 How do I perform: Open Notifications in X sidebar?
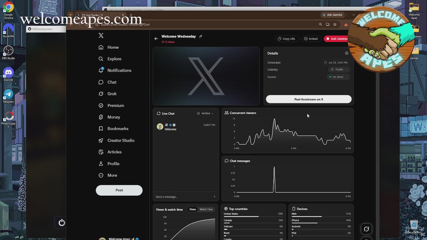(x=115, y=70)
